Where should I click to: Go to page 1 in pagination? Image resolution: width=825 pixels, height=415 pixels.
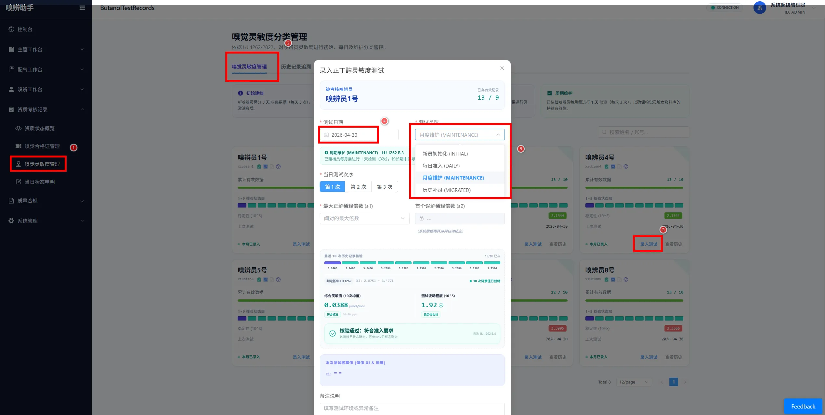(x=674, y=382)
